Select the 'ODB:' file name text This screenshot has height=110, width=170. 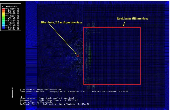click(x=32, y=92)
